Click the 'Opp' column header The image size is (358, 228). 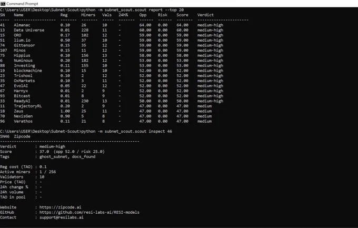[143, 15]
